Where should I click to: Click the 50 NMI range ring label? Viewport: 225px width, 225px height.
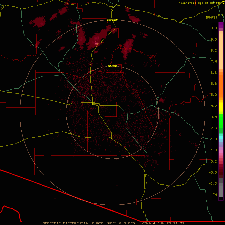[x=112, y=66]
